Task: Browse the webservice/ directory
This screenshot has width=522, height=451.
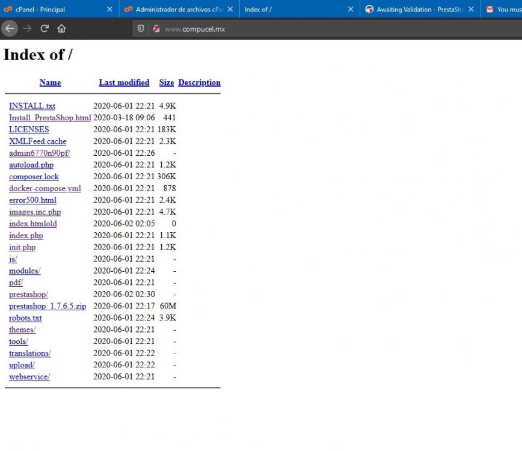Action: click(29, 377)
